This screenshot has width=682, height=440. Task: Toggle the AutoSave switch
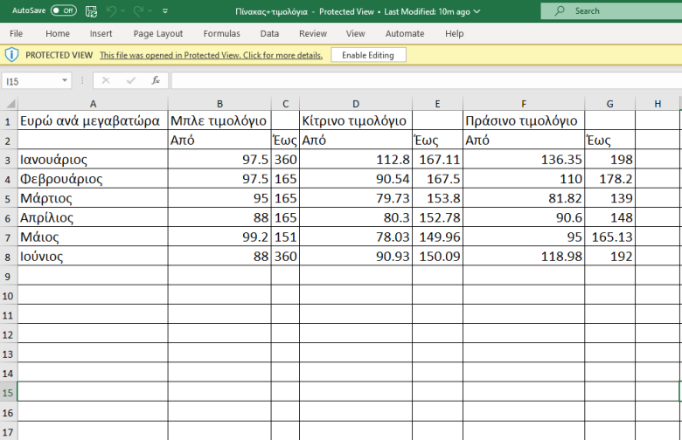pyautogui.click(x=63, y=10)
